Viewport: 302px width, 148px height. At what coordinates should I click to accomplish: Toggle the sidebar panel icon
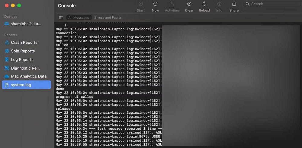click(61, 18)
